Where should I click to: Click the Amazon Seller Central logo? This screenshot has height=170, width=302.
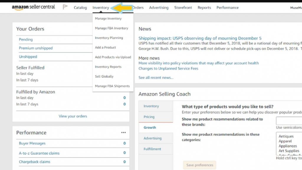point(33,7)
